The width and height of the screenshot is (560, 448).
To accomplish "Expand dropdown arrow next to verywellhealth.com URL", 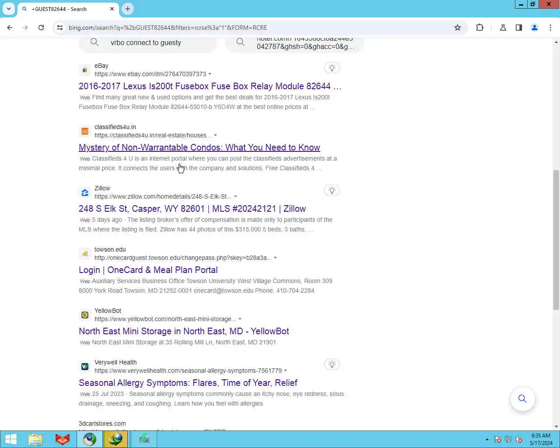I will [285, 371].
